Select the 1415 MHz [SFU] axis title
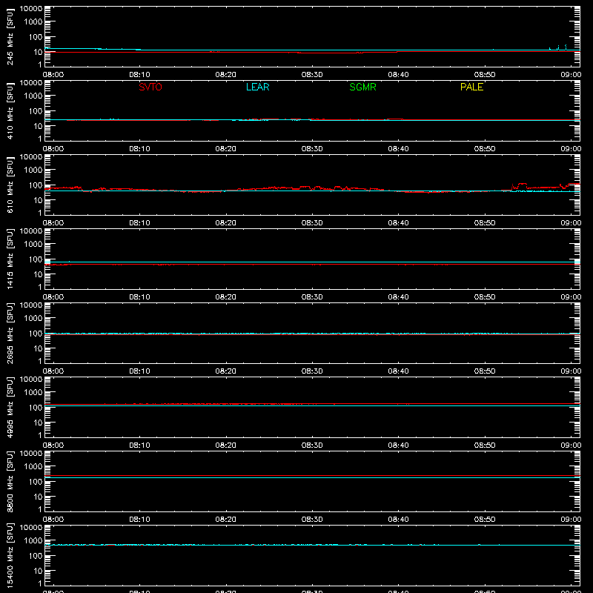The image size is (593, 593). pos(10,259)
